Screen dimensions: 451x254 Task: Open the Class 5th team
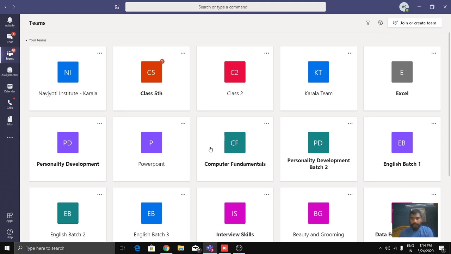[x=151, y=78]
